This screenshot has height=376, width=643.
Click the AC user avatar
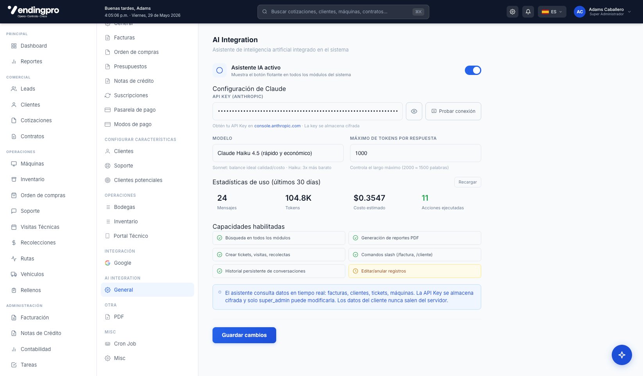pos(580,12)
